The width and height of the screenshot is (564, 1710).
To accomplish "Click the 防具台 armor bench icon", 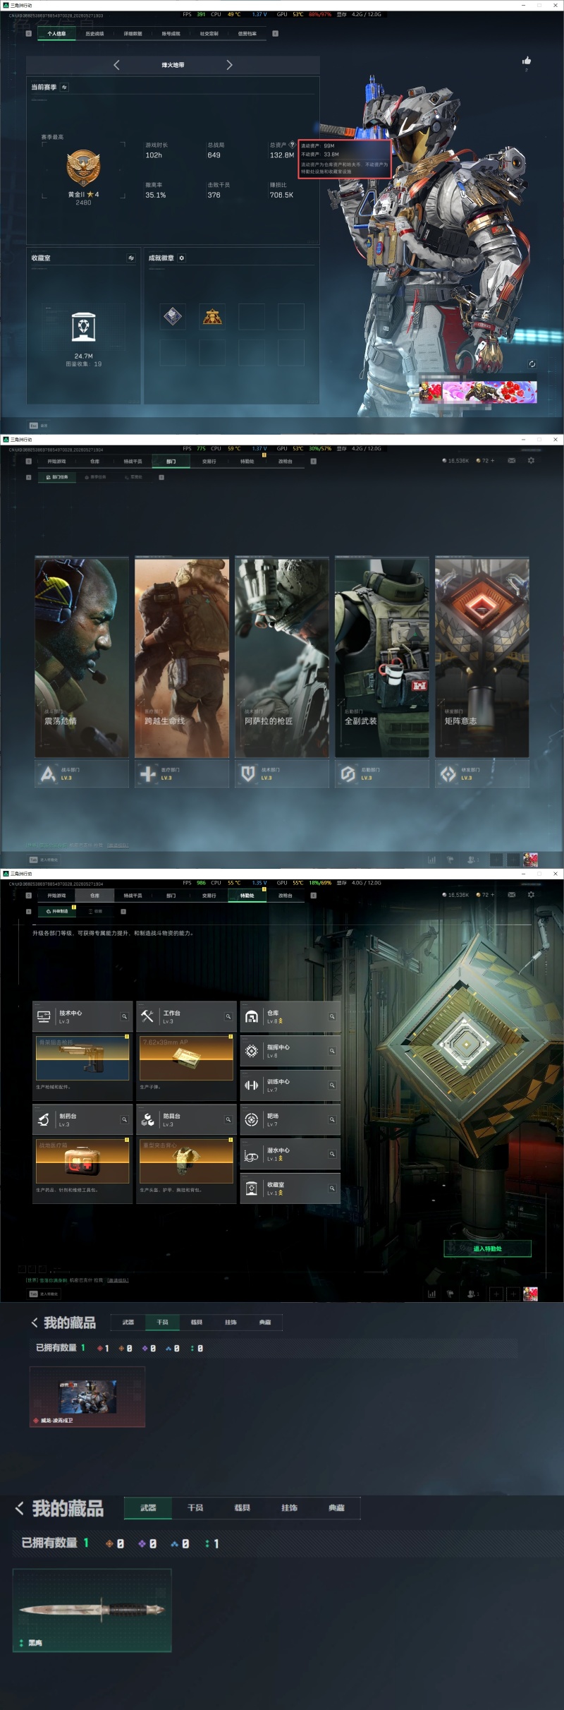I will (147, 1119).
